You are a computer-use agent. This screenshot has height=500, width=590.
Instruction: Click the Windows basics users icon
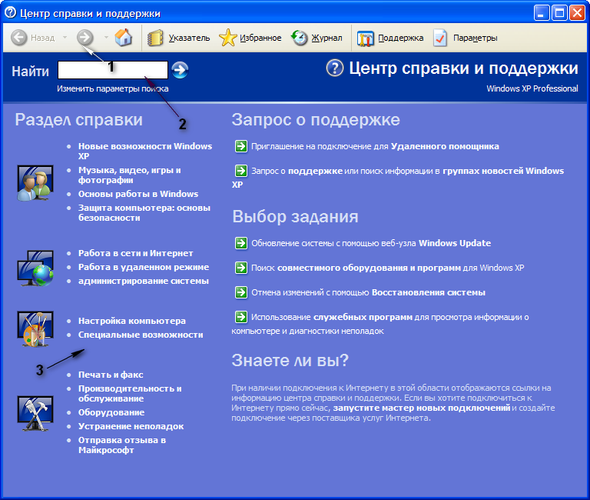pos(35,183)
